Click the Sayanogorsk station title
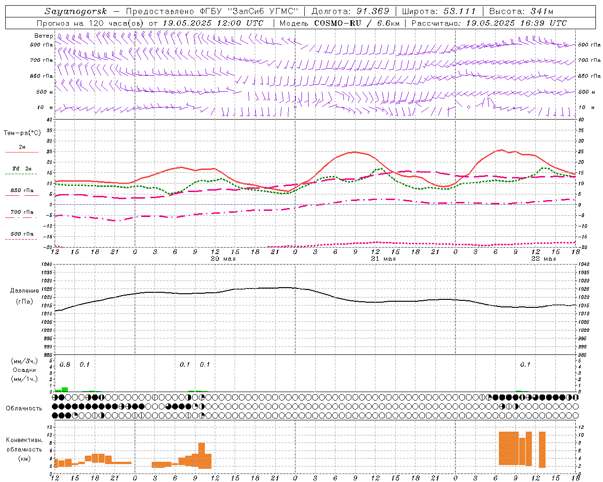This screenshot has width=603, height=482. point(76,11)
